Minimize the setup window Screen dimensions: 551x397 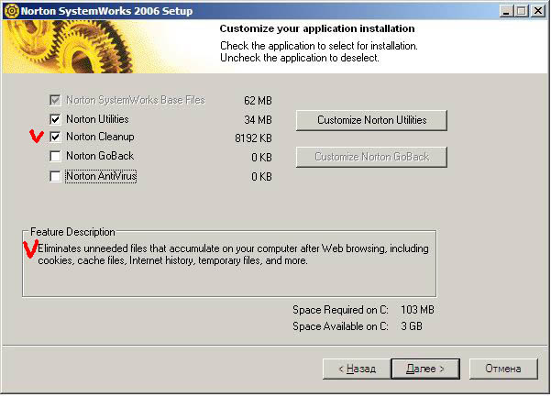[506, 11]
